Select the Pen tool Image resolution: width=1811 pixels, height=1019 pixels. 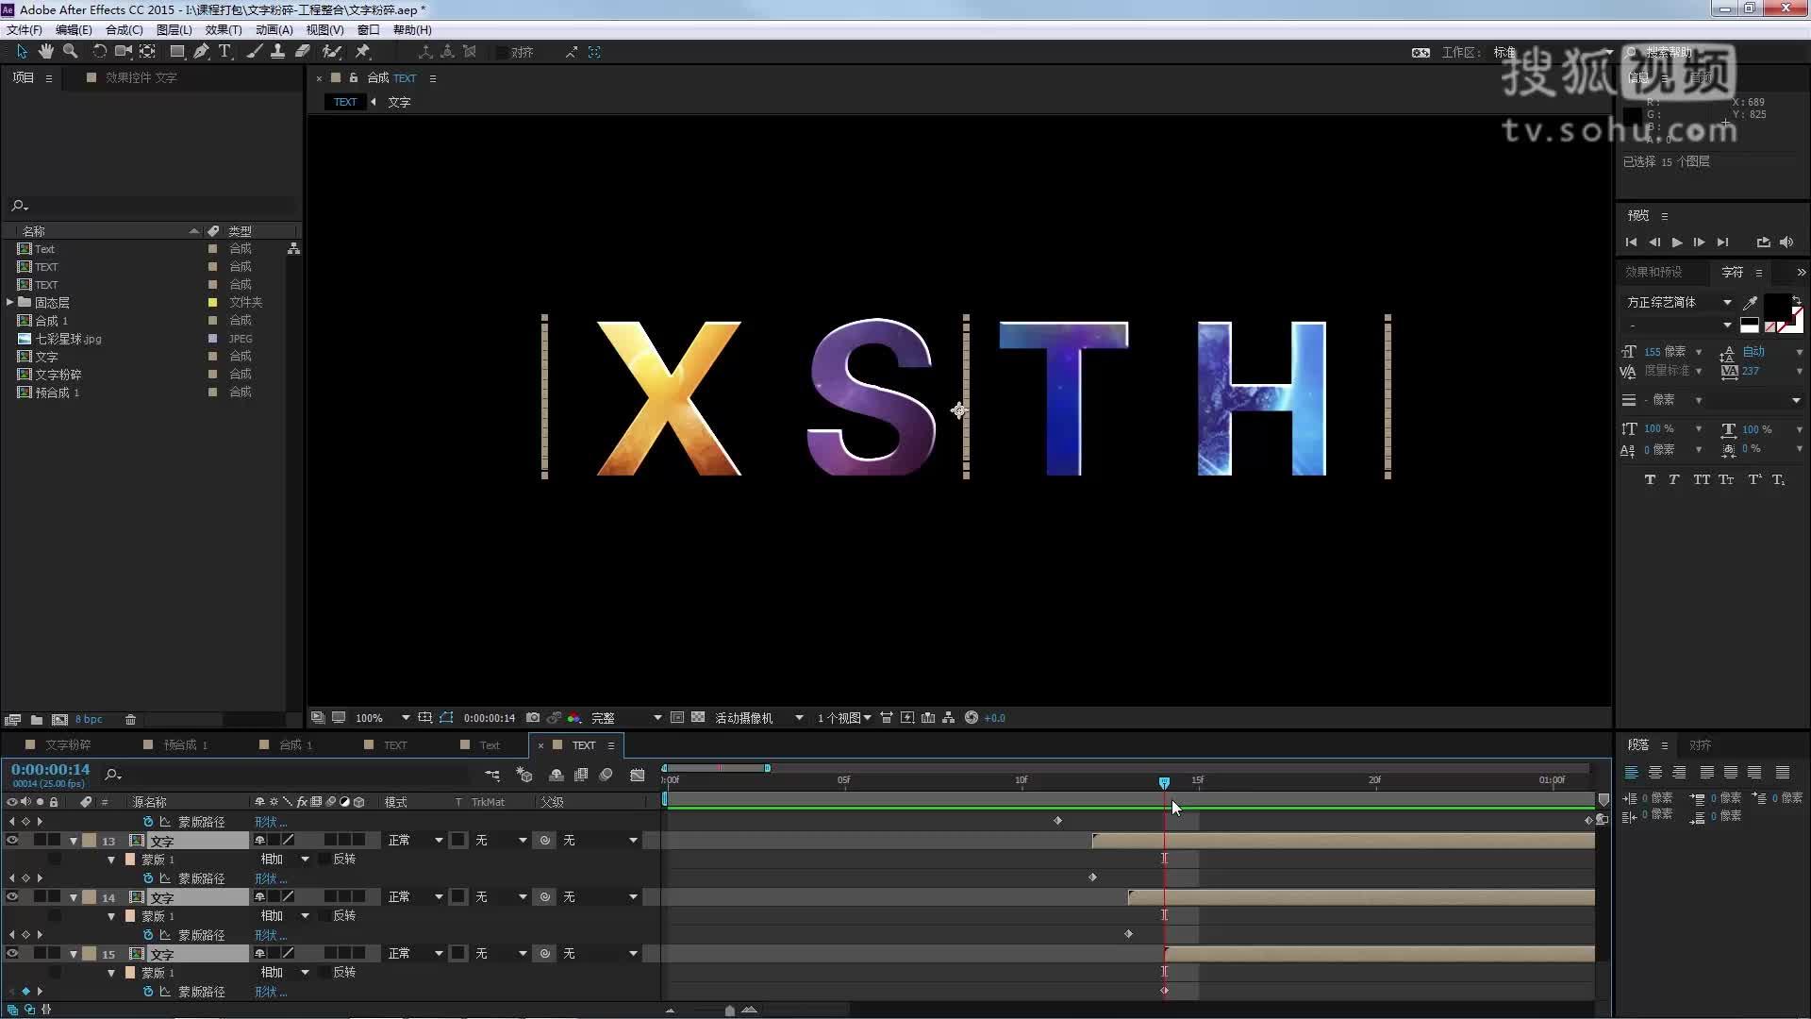click(x=201, y=52)
